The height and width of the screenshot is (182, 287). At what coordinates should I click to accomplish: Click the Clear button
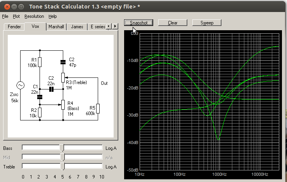pos(173,23)
